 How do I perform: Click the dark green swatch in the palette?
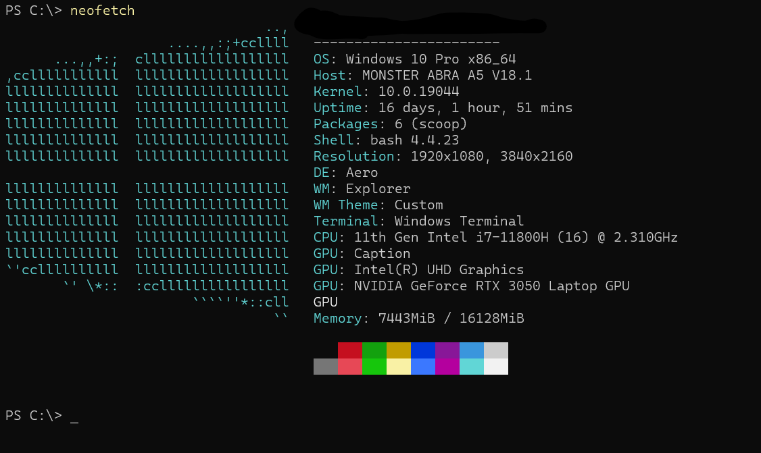[x=374, y=350]
